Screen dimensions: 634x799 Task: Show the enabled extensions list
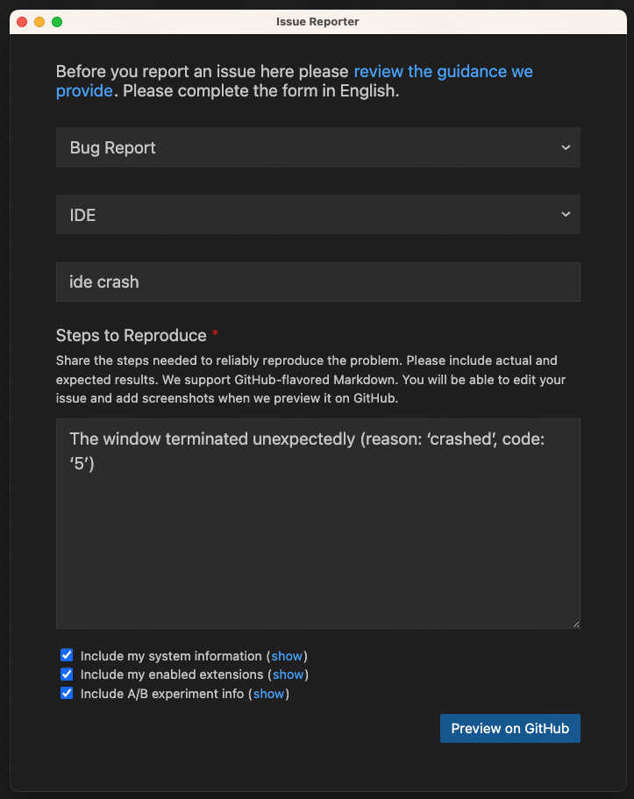(289, 675)
